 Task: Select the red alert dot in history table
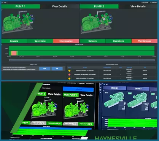click(69, 75)
